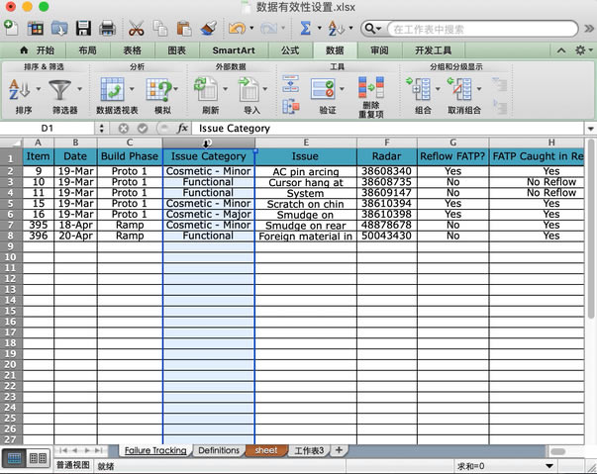The height and width of the screenshot is (474, 597).
Task: Click the add new sheet plus button
Action: pyautogui.click(x=339, y=450)
